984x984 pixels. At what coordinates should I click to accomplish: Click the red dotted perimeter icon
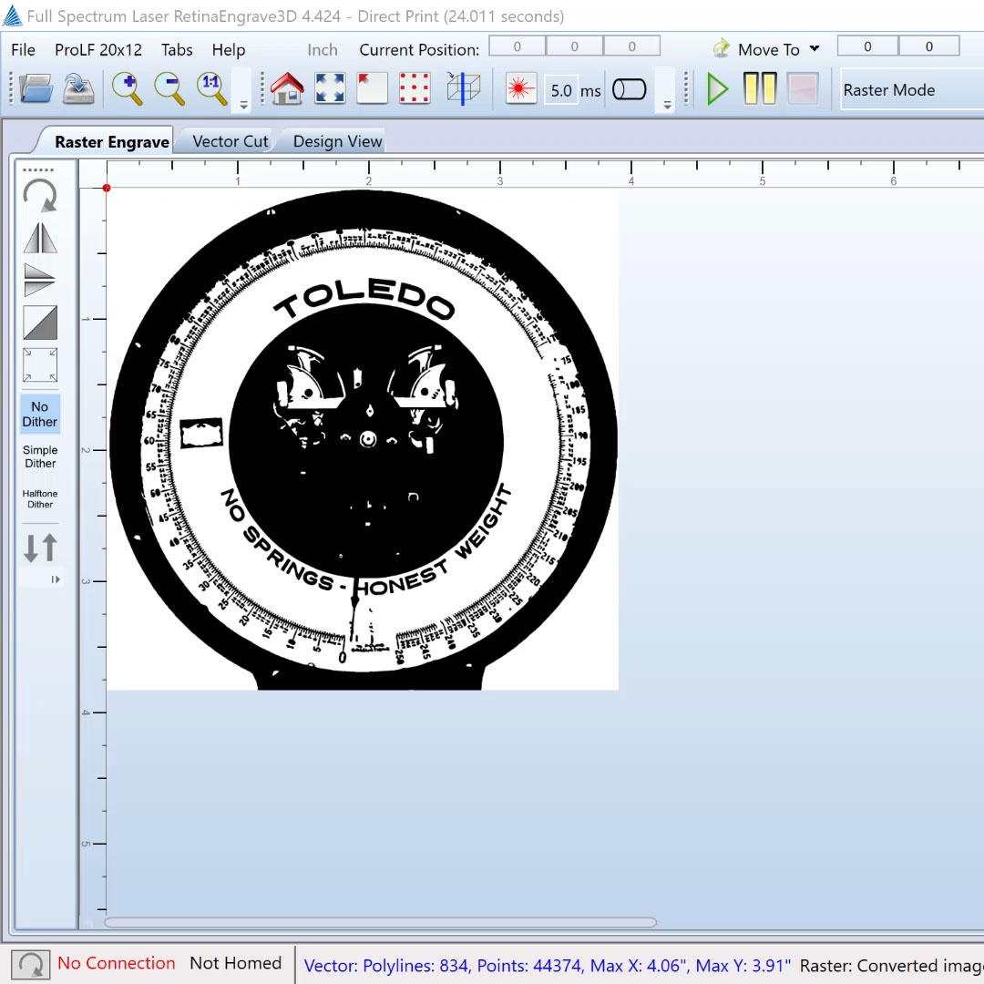415,88
